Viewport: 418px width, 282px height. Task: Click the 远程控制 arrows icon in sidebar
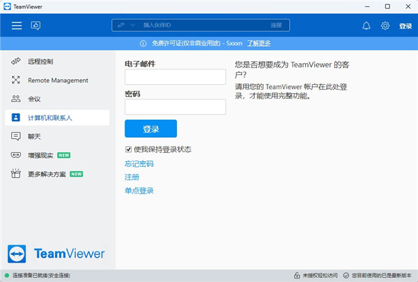[x=16, y=62]
